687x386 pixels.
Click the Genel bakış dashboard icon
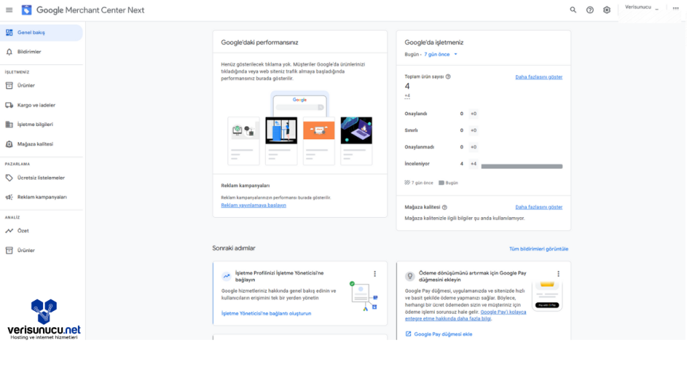pyautogui.click(x=9, y=32)
